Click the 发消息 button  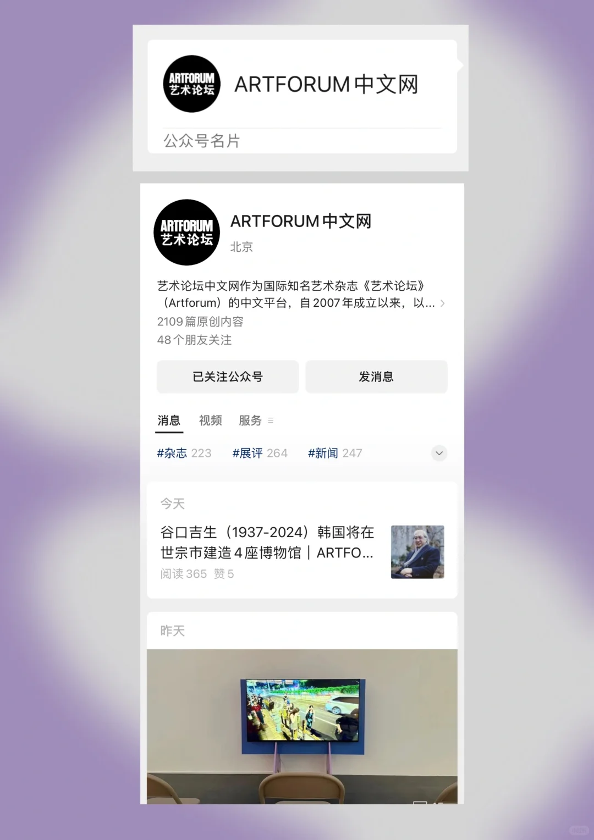376,377
